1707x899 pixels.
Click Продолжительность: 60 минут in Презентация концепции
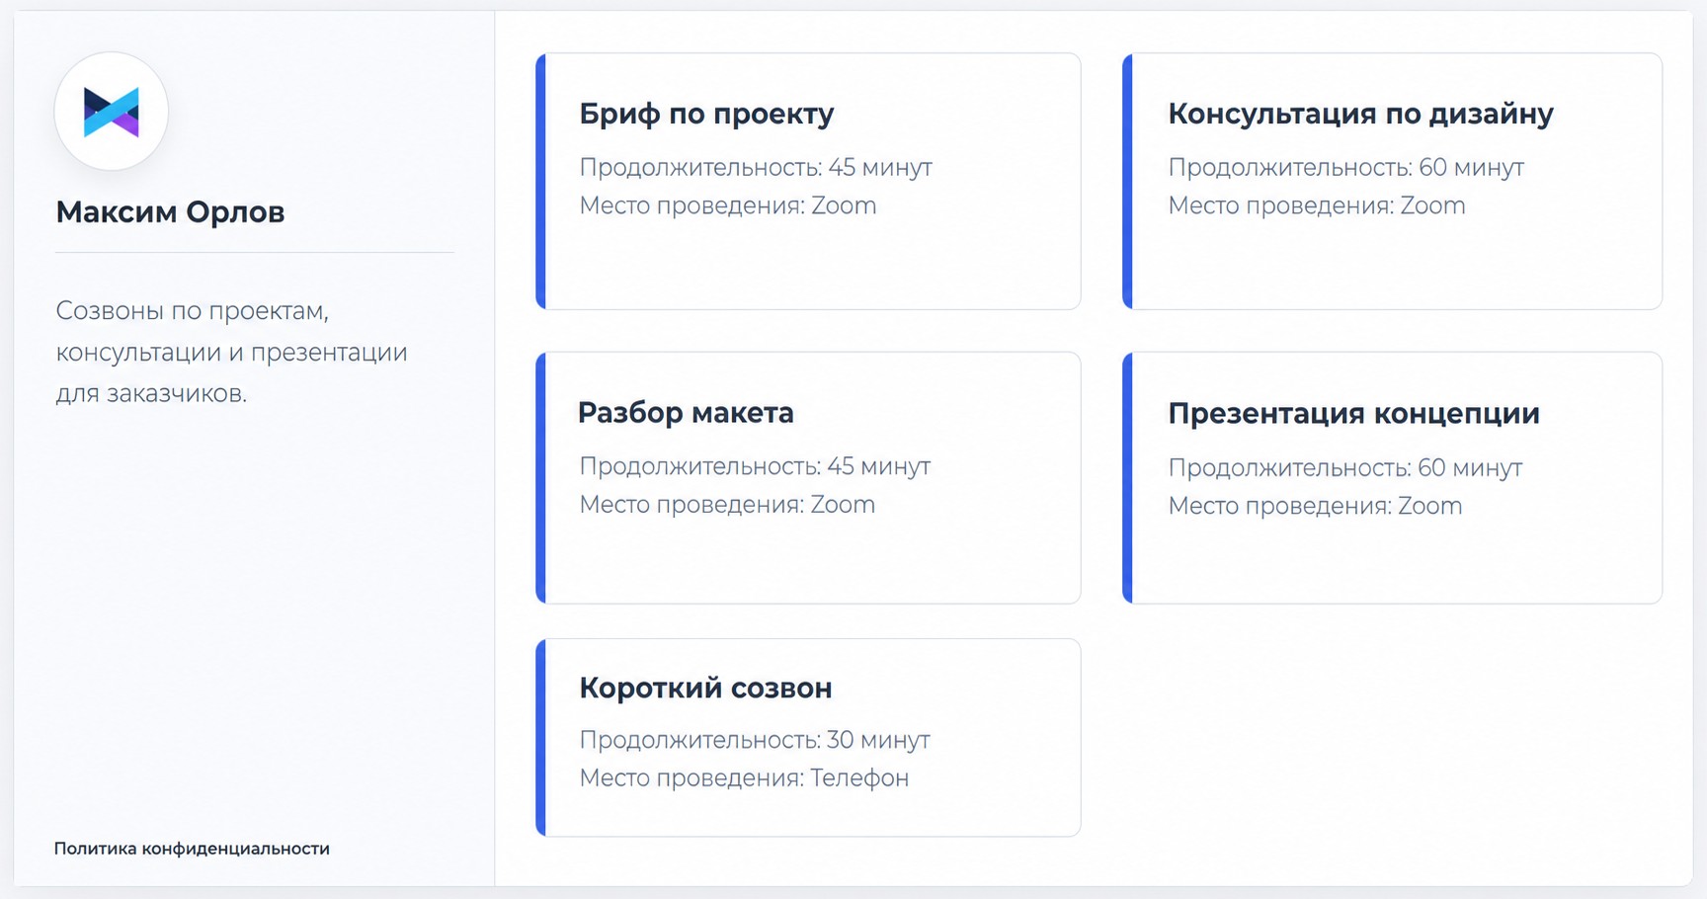coord(1345,468)
